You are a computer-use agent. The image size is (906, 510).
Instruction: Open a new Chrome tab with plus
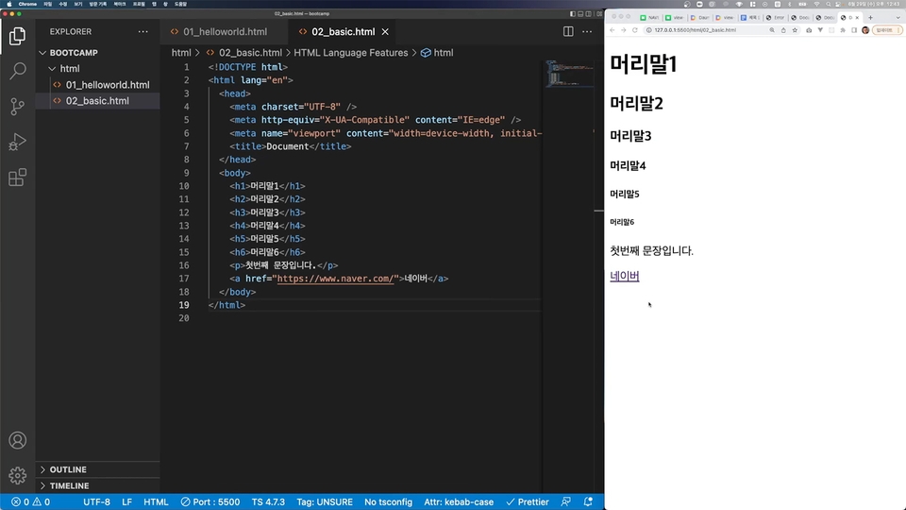[871, 17]
